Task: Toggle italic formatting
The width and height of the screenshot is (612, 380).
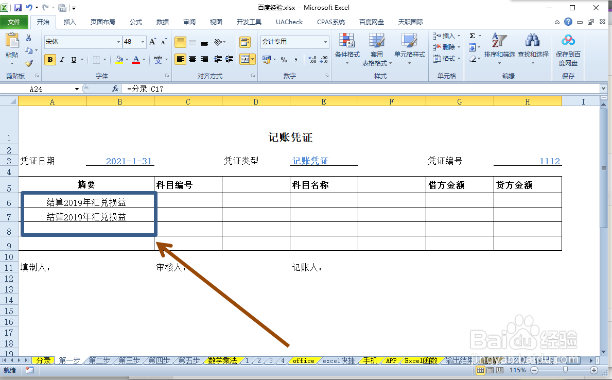Action: pos(62,60)
